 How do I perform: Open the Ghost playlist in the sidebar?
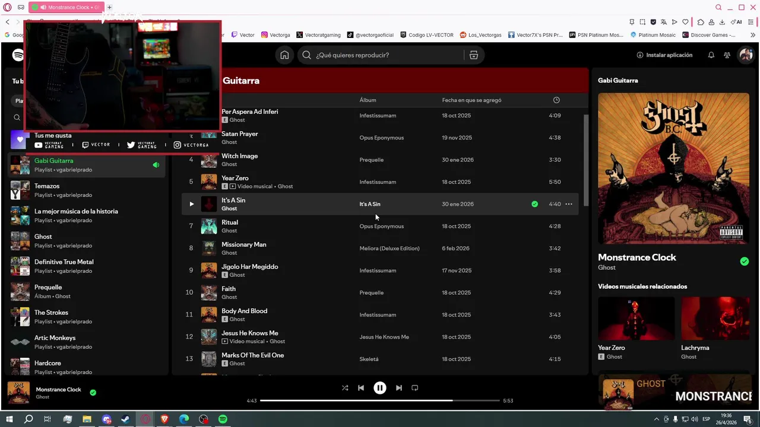(86, 241)
